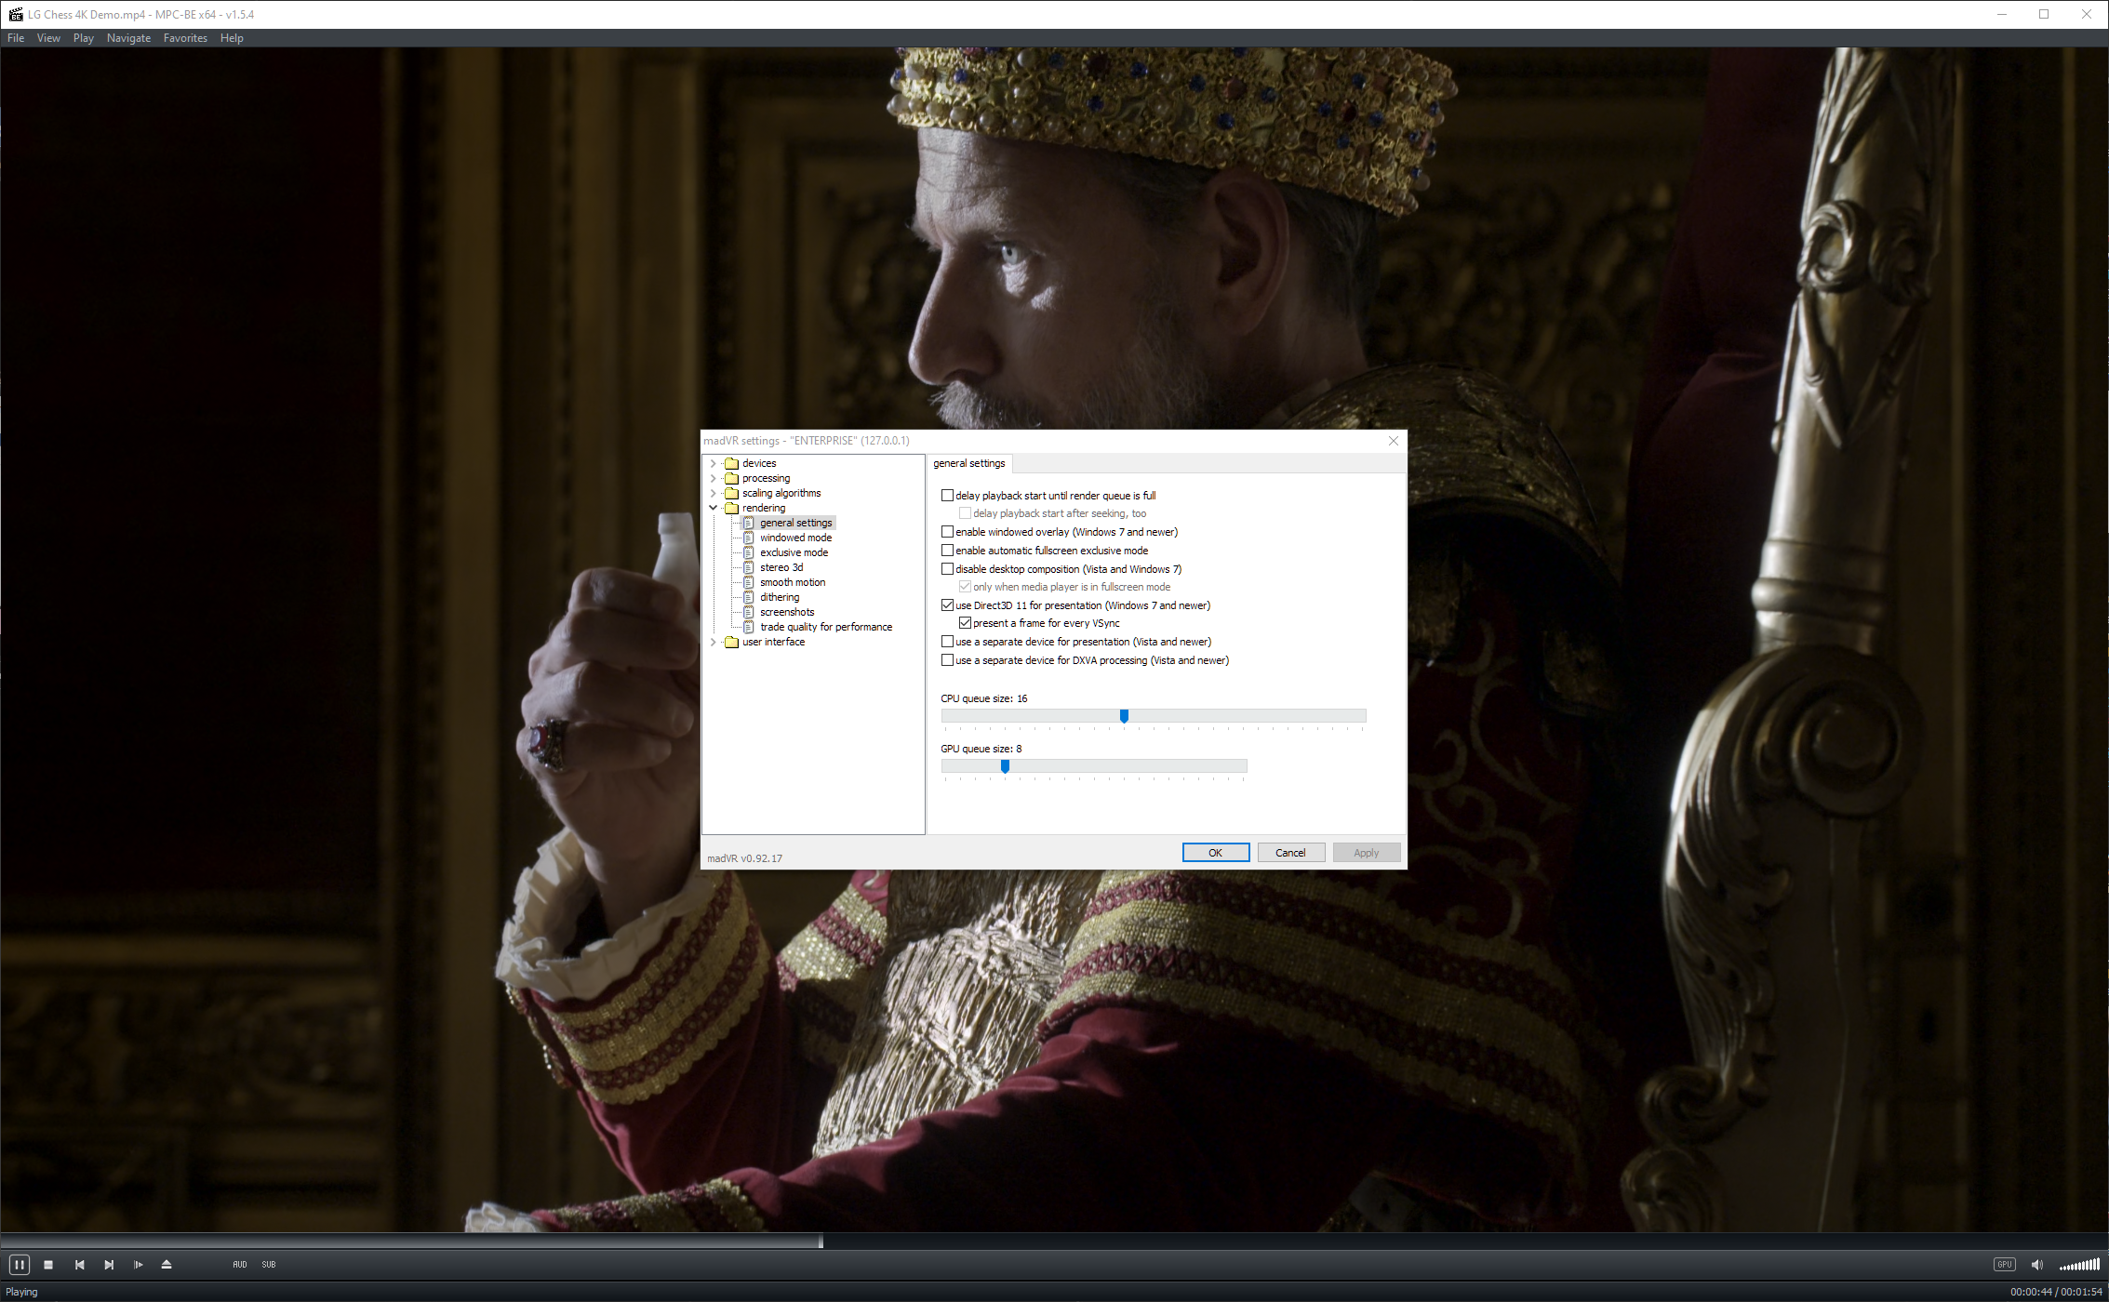Screen dimensions: 2109x1302
Task: Collapse the rendering folder
Action: [x=714, y=508]
